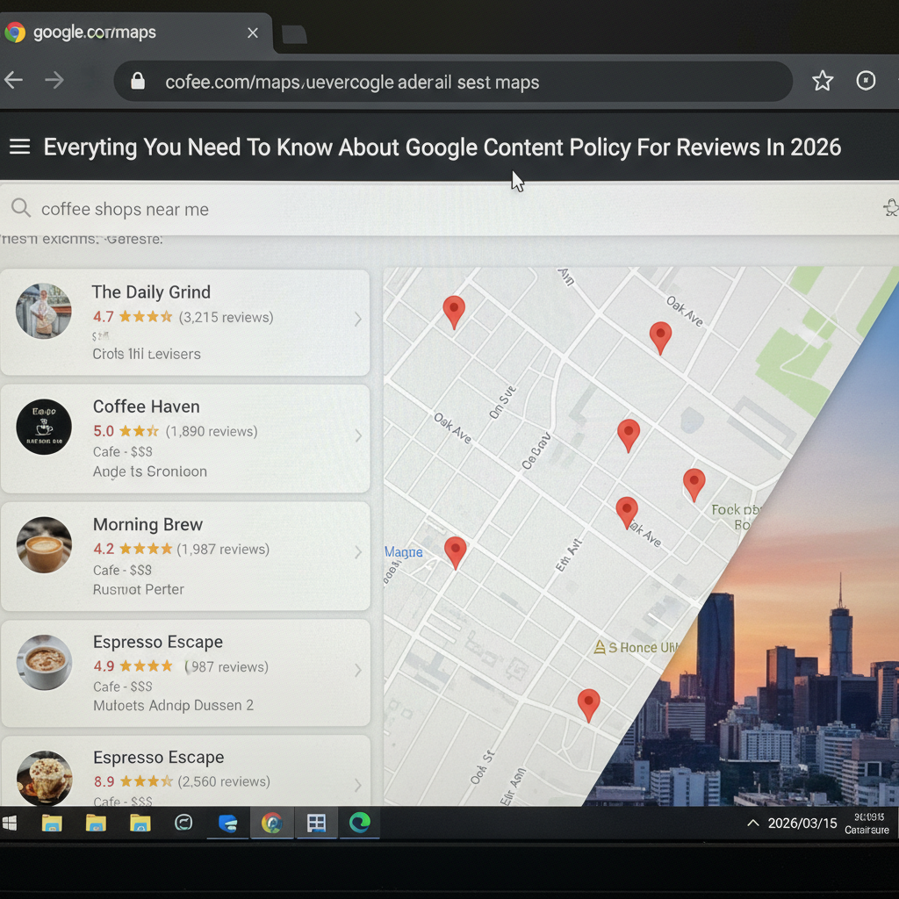Open the grid app taskbar icon
Viewport: 899px width, 899px height.
316,823
